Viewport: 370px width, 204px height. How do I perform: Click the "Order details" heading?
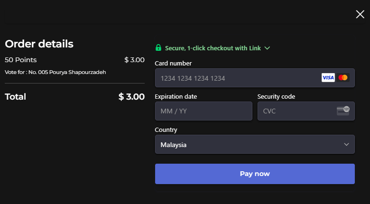point(39,44)
